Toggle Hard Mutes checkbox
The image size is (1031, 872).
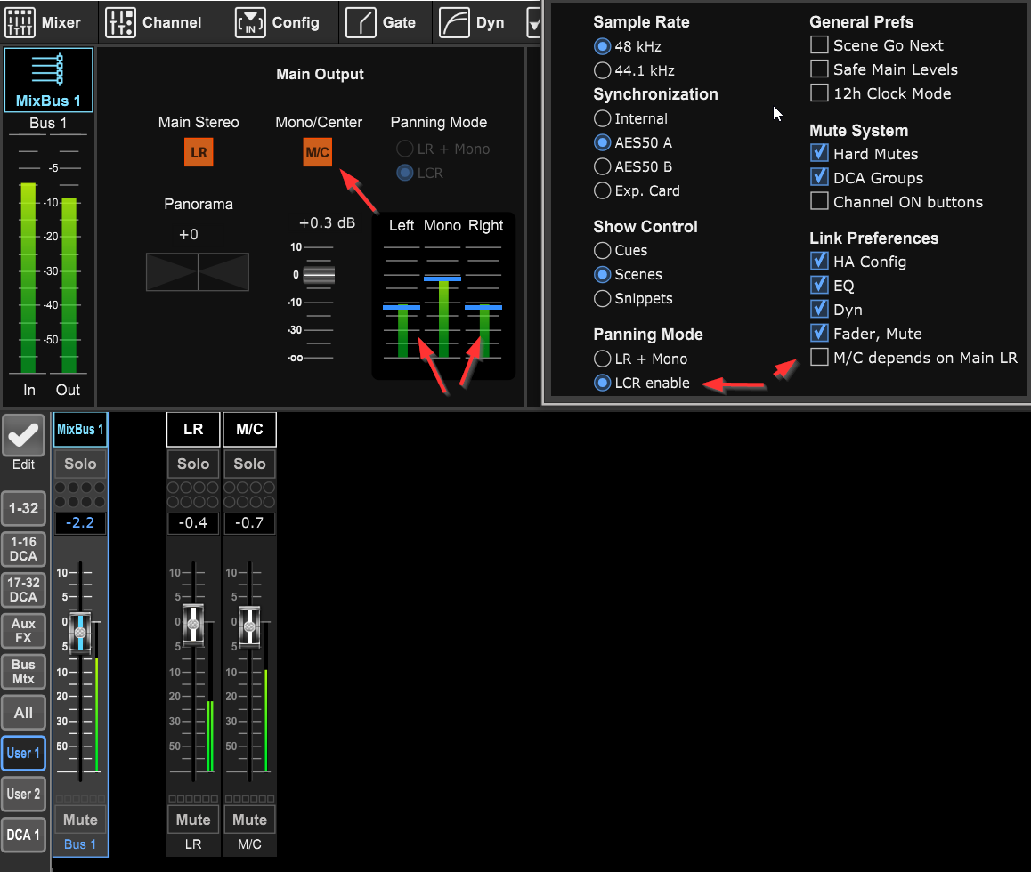click(819, 153)
